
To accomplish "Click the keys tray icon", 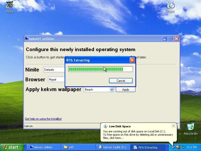I will pyautogui.click(x=178, y=147).
